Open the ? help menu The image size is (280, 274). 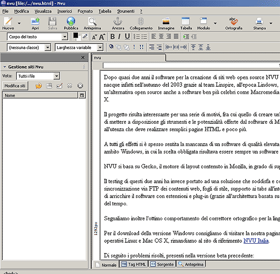coord(141,11)
